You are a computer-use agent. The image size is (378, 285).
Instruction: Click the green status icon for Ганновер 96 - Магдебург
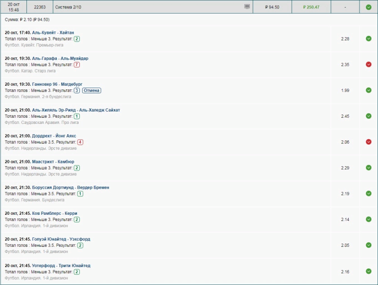coord(369,90)
